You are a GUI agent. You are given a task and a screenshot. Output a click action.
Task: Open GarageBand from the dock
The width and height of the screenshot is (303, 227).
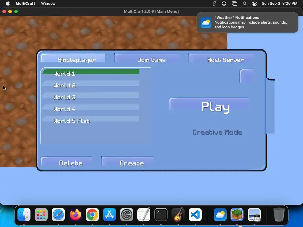pyautogui.click(x=178, y=215)
